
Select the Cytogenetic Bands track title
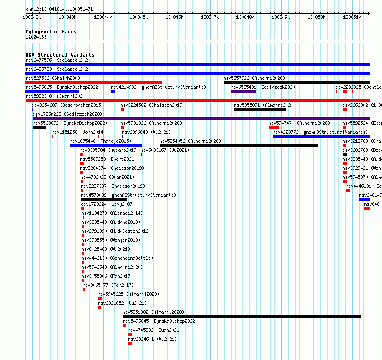[51, 32]
